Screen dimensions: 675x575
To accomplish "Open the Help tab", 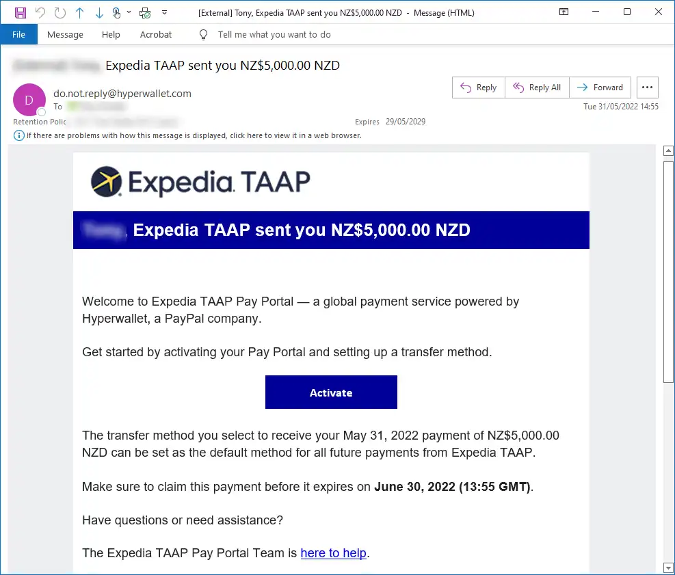I will [x=111, y=34].
